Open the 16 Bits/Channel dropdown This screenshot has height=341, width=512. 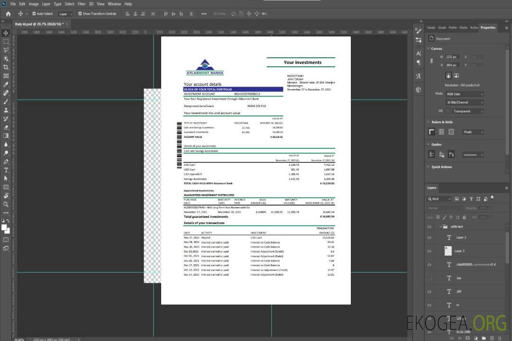point(464,102)
